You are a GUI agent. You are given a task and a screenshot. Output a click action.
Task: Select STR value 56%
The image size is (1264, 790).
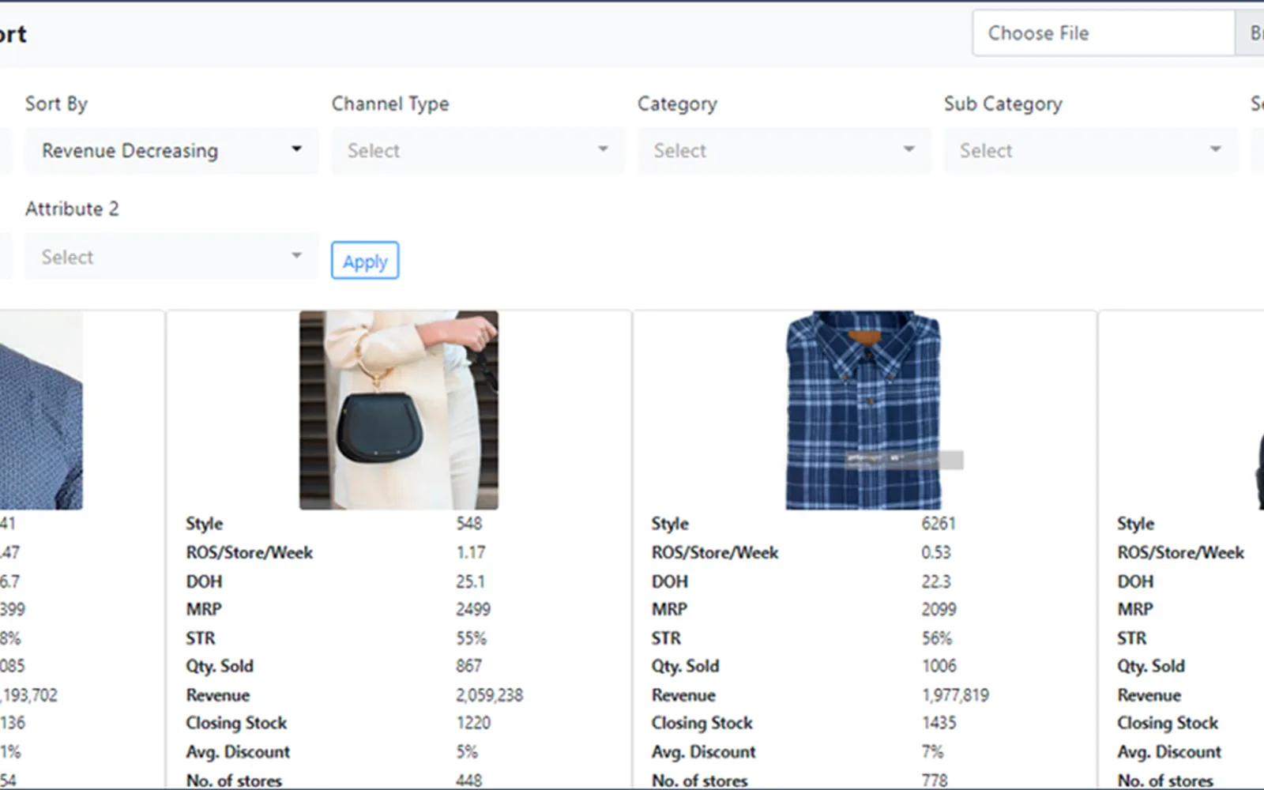937,638
